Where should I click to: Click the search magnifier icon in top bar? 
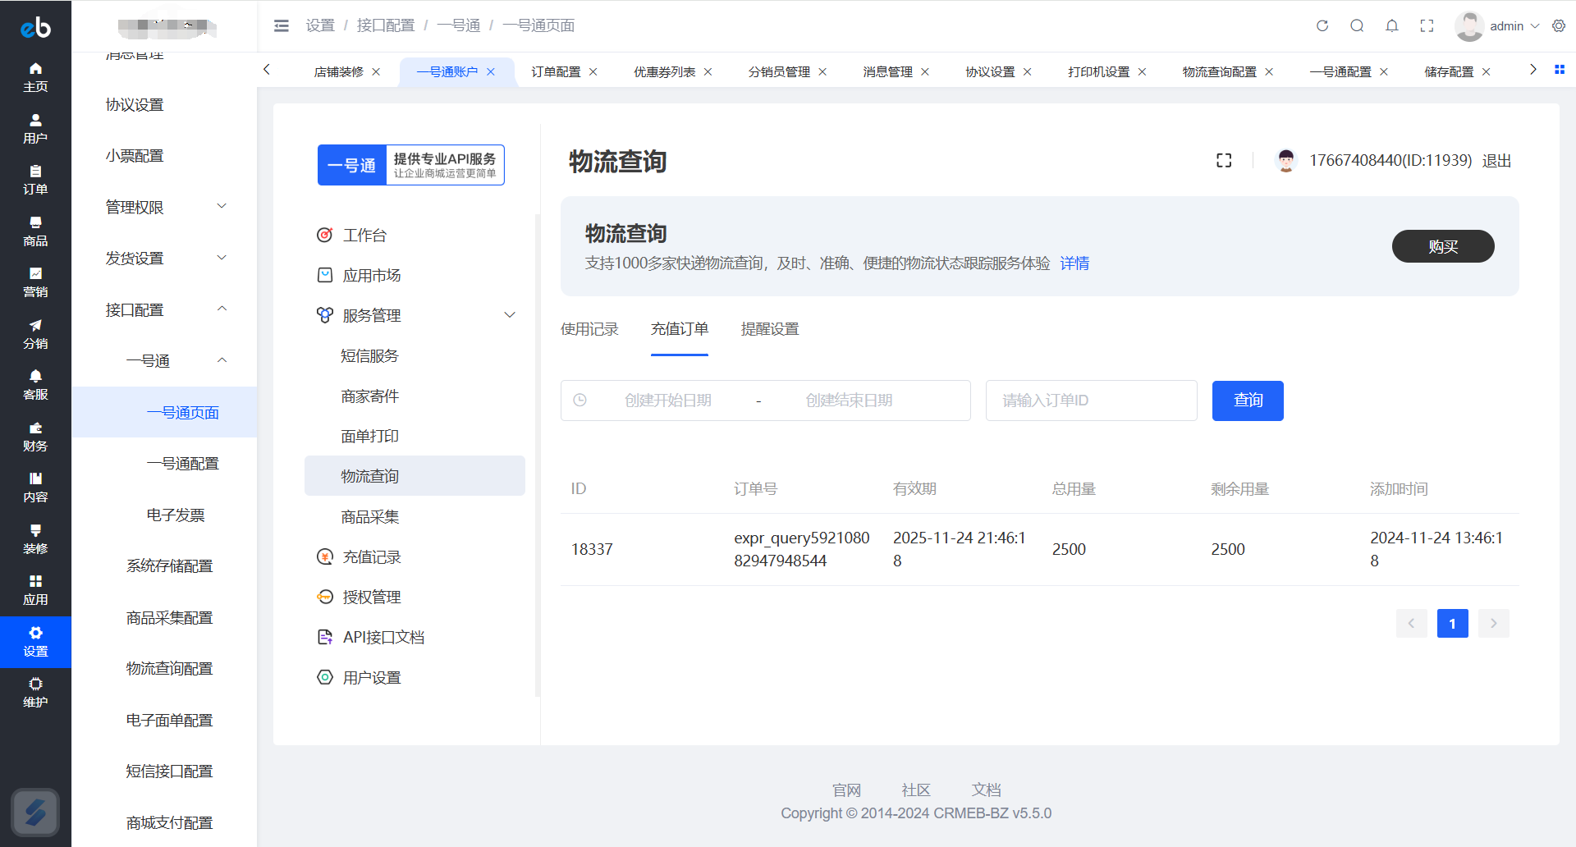[1357, 25]
